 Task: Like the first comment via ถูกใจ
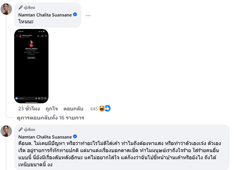52,109
